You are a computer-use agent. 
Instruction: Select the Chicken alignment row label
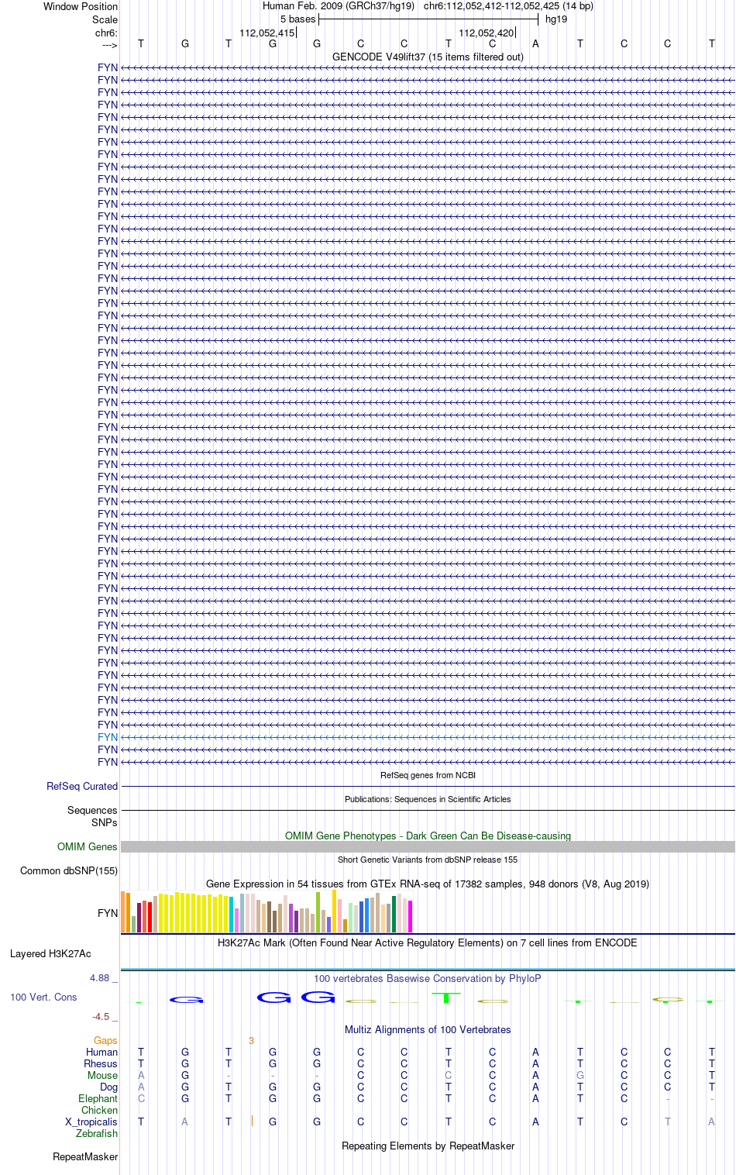click(x=100, y=1110)
